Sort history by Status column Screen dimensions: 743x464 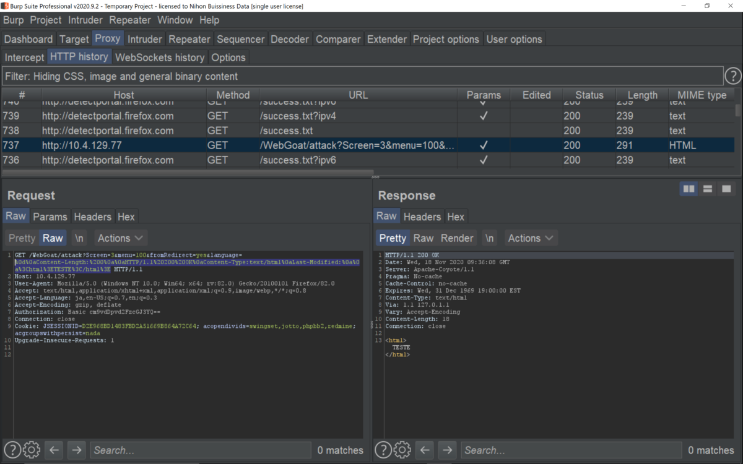[x=589, y=95]
